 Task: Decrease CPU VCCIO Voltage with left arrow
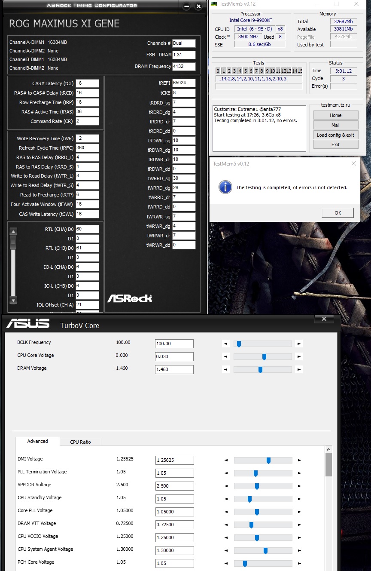click(226, 537)
